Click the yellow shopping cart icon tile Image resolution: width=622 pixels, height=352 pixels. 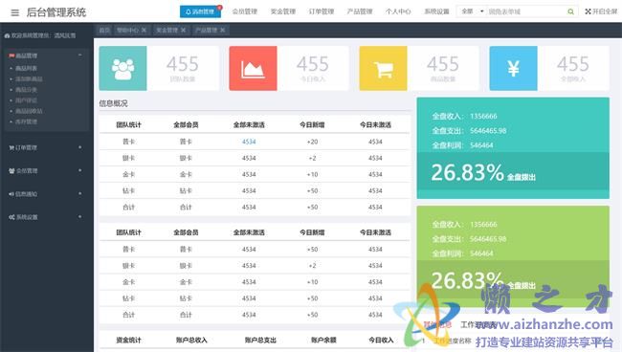(383, 68)
